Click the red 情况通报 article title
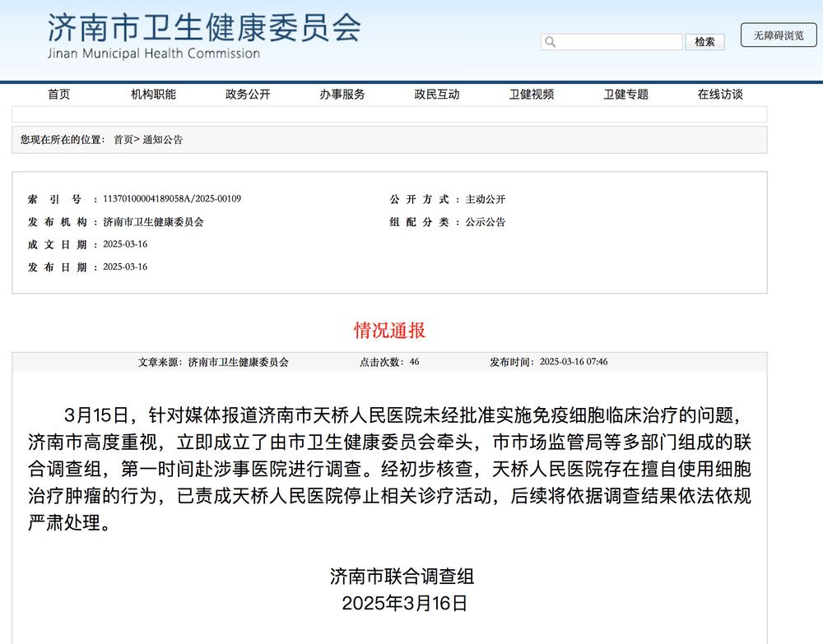This screenshot has width=823, height=644. 390,331
